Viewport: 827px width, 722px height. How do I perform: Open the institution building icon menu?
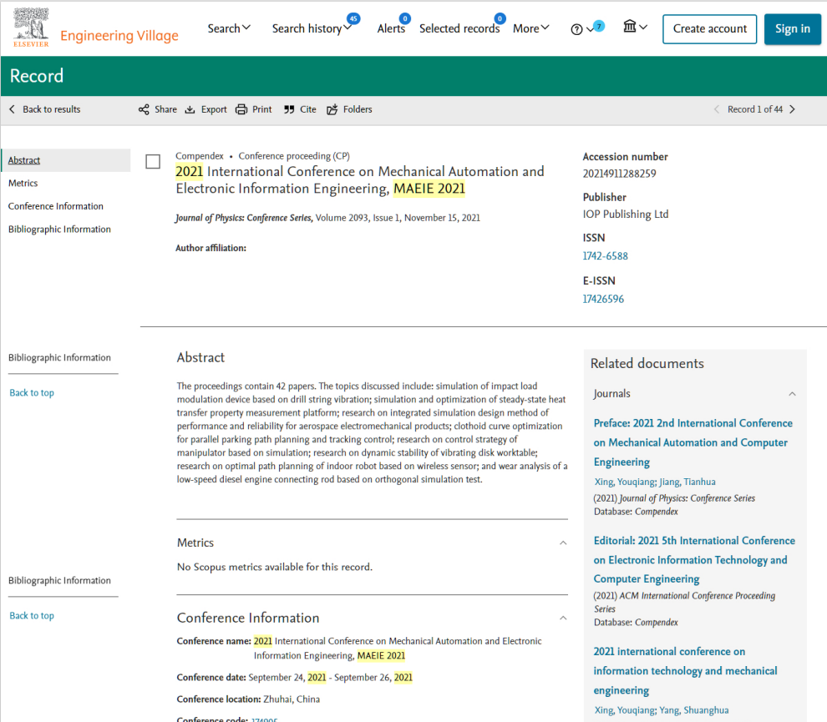click(x=630, y=26)
